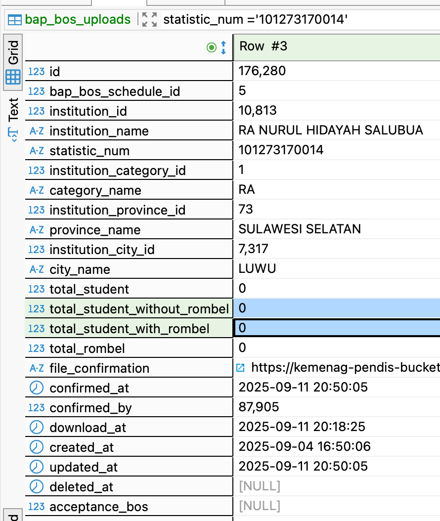Select the total_student_without_rombel attribute row
440x521 pixels.
click(138, 309)
